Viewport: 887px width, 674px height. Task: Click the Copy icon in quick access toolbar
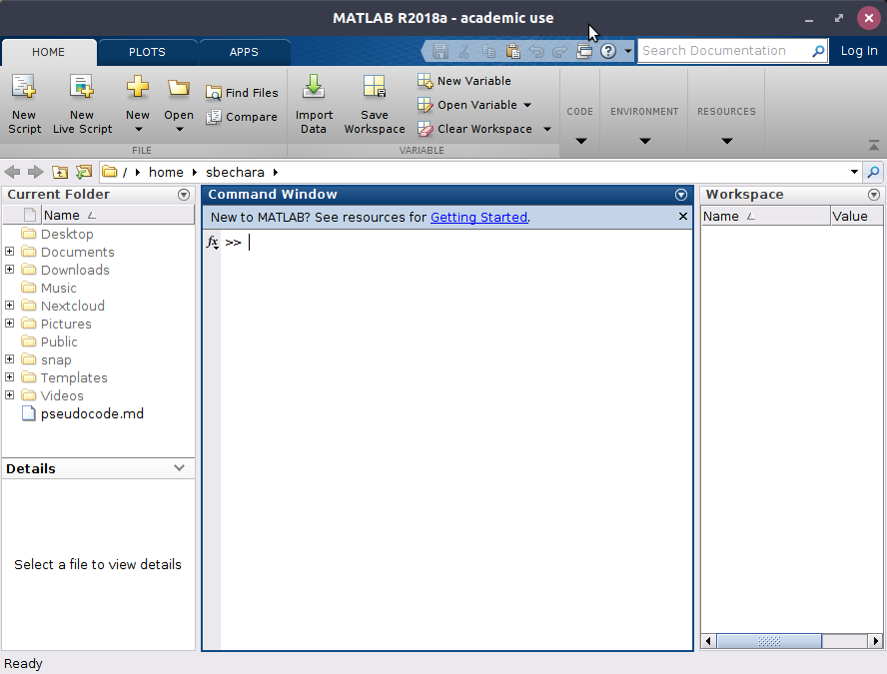(x=488, y=52)
